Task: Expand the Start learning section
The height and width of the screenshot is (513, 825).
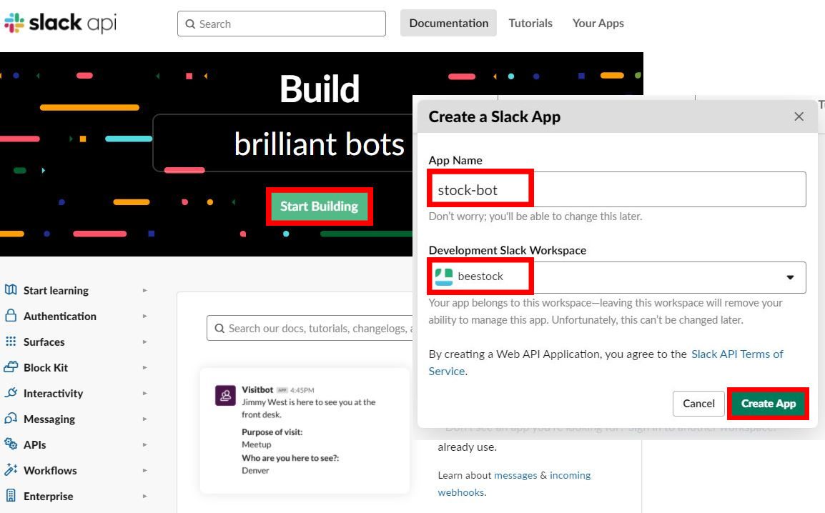Action: [144, 290]
